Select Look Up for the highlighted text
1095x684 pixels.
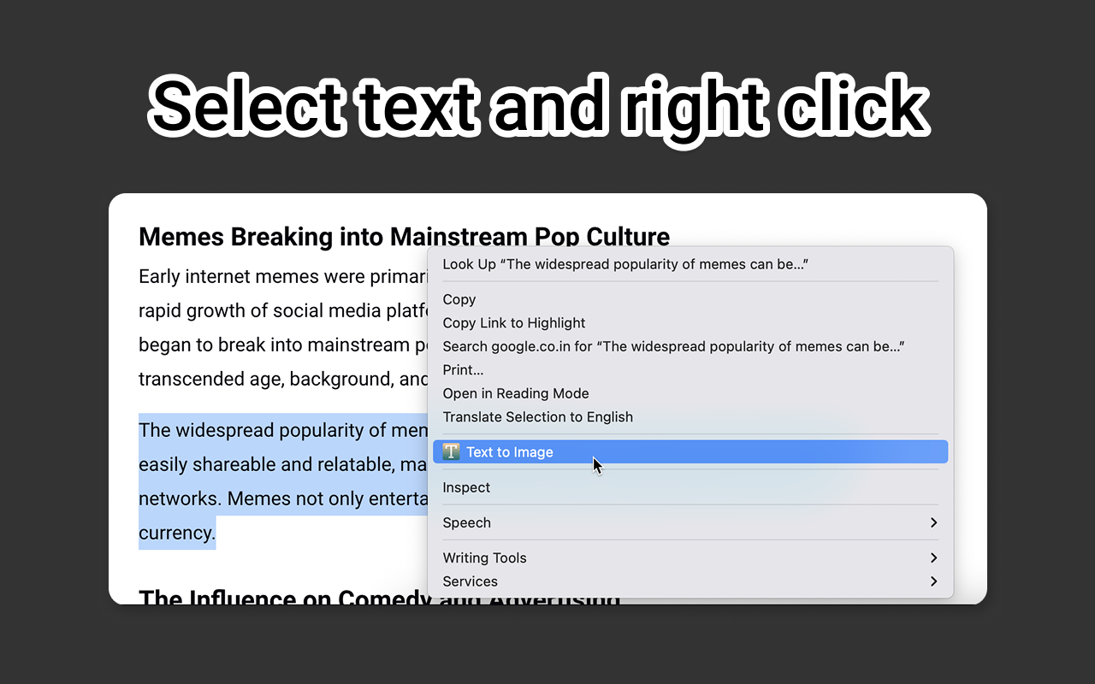(625, 264)
